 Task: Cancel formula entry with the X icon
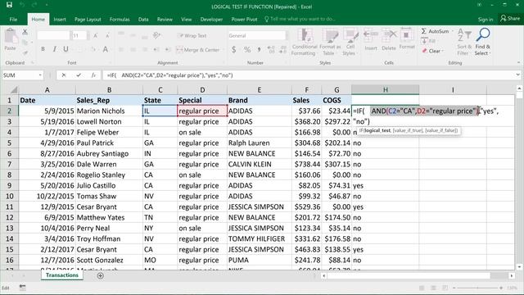64,75
